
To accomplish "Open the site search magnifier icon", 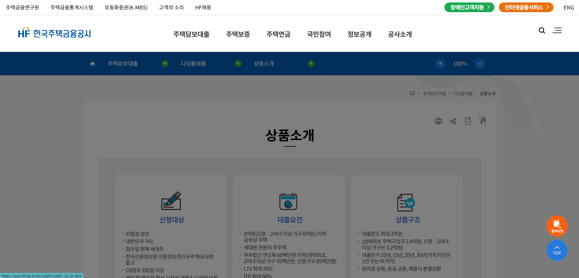I will [542, 30].
